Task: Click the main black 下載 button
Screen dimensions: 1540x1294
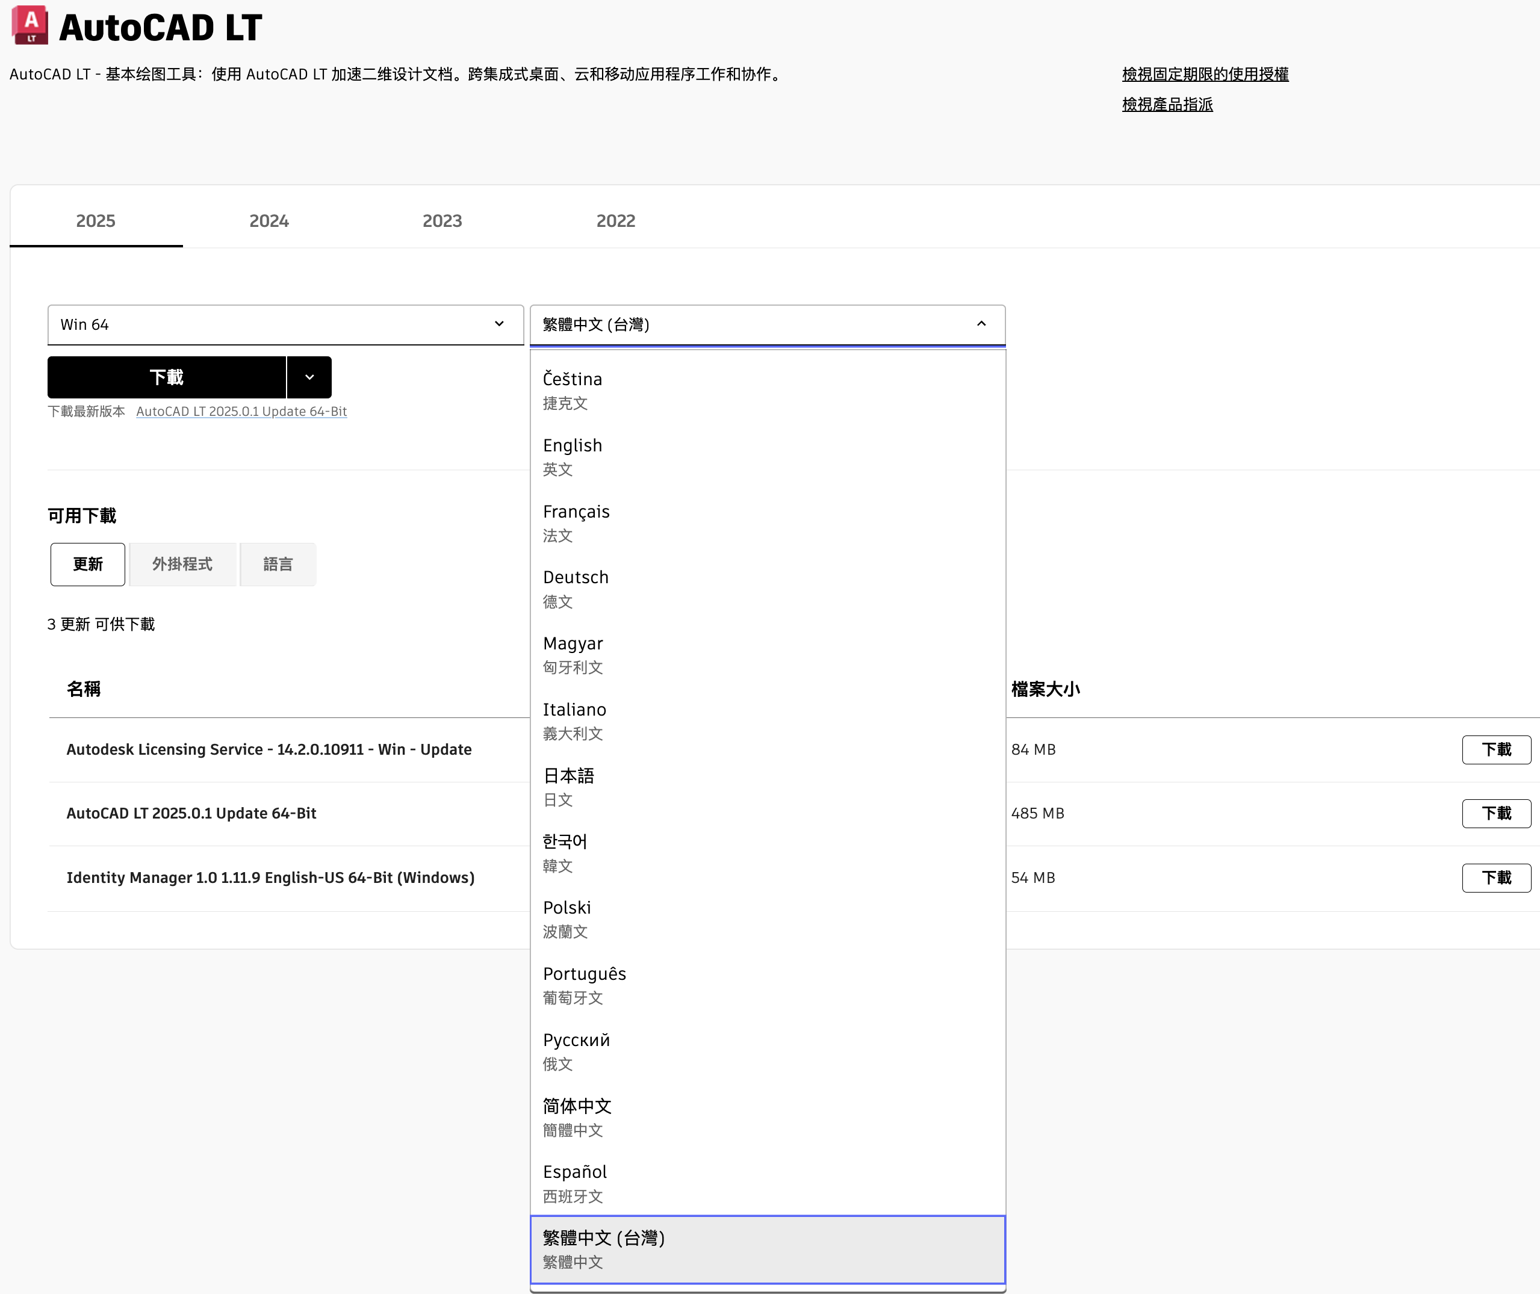Action: (x=167, y=377)
